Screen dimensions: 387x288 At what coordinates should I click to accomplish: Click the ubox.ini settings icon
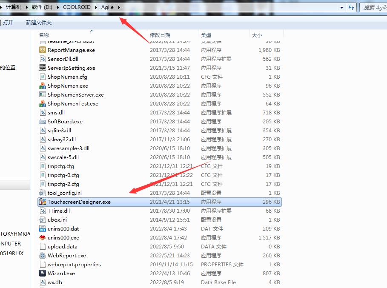(43, 220)
